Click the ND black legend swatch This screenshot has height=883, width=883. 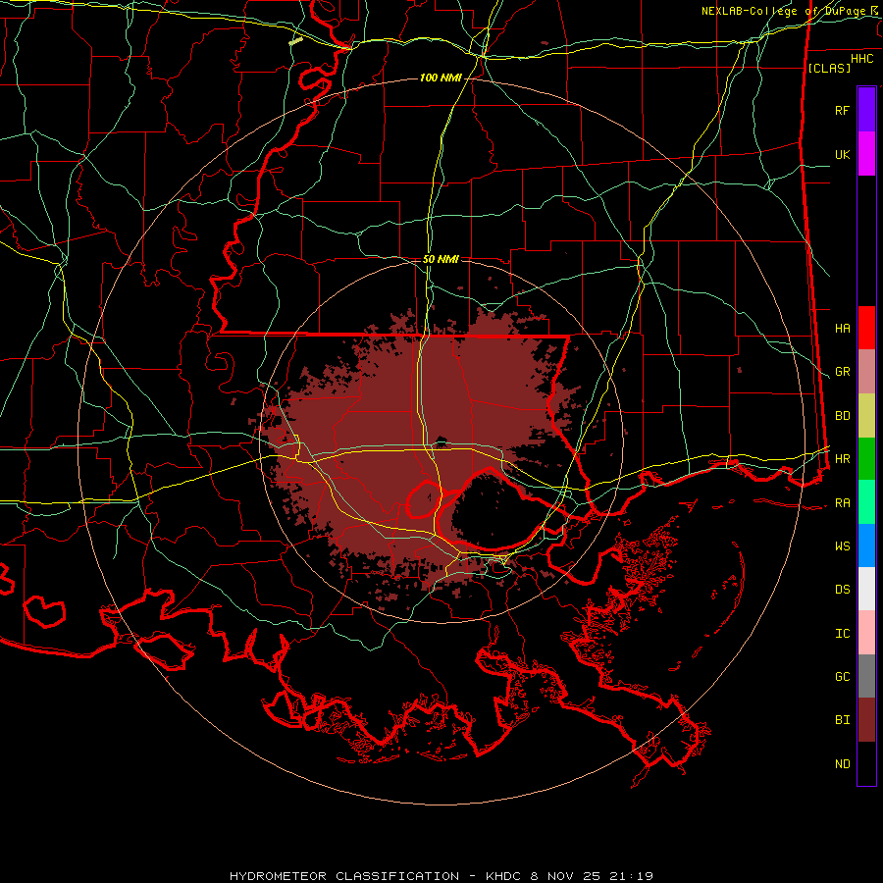click(866, 763)
